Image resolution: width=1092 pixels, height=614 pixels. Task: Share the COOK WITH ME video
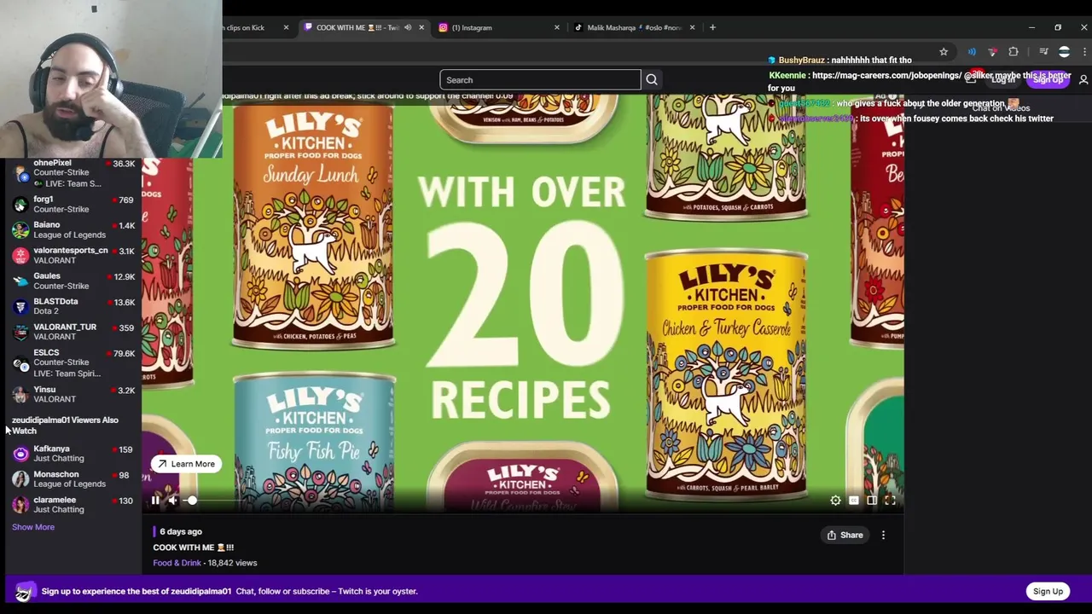click(x=845, y=535)
